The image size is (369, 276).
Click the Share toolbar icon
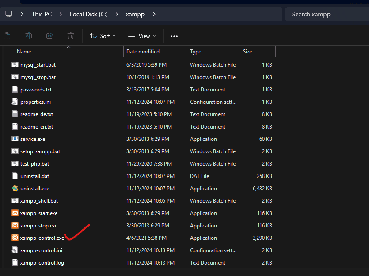pyautogui.click(x=49, y=36)
